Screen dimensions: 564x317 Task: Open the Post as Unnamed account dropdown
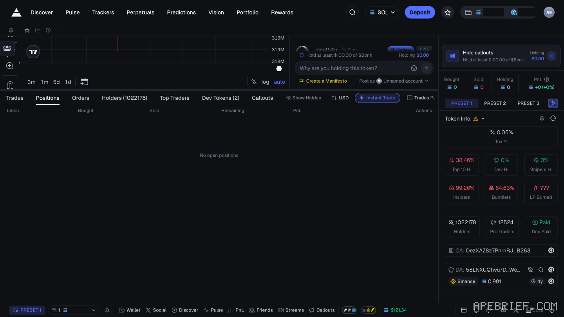coord(394,81)
